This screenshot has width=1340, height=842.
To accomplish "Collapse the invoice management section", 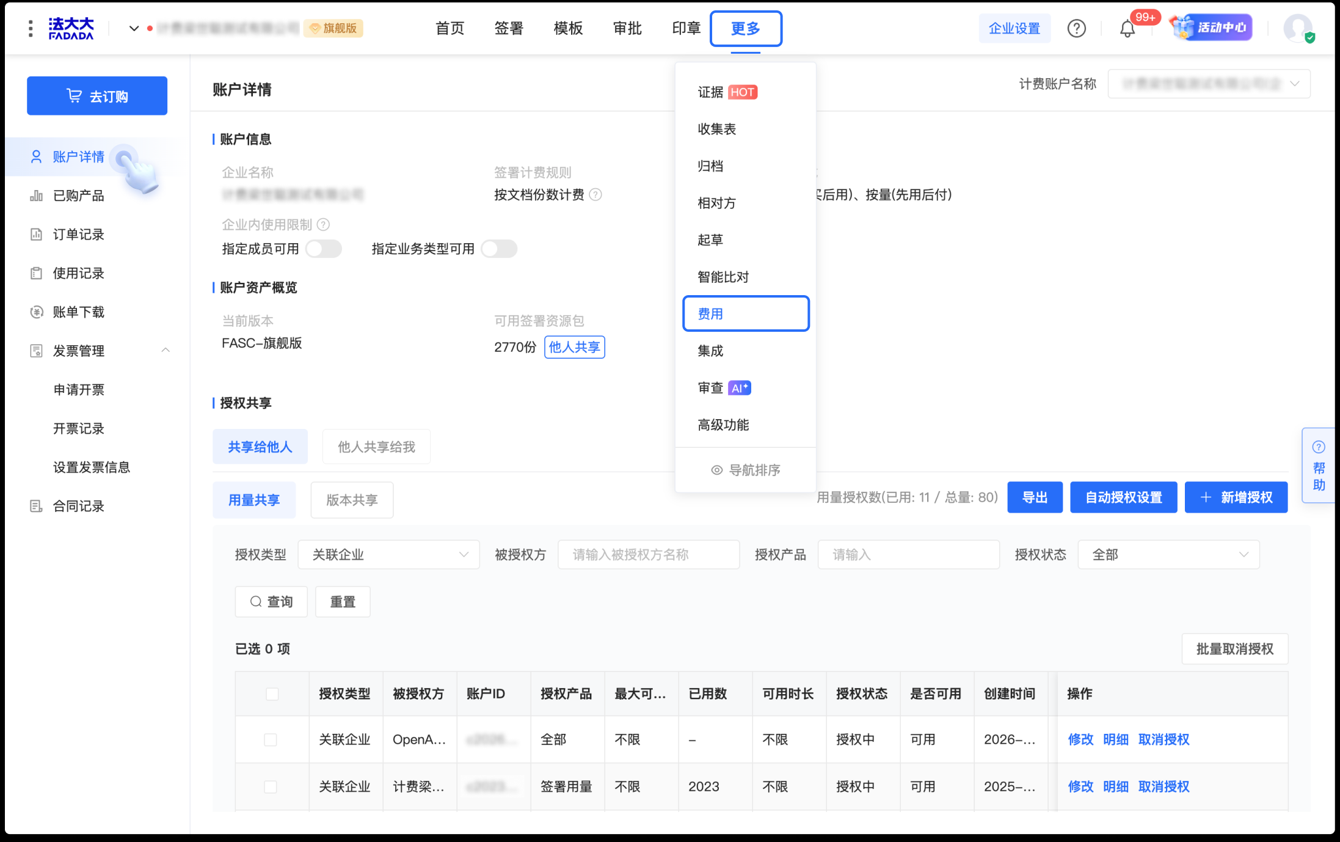I will pos(166,351).
